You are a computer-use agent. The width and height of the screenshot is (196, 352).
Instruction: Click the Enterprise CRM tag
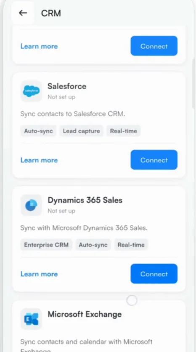[x=46, y=245]
